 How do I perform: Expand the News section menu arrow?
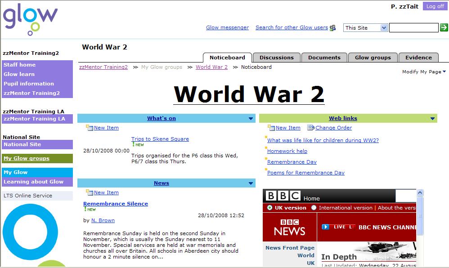point(251,183)
